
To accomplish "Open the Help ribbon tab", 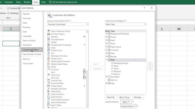I will [x=43, y=2].
